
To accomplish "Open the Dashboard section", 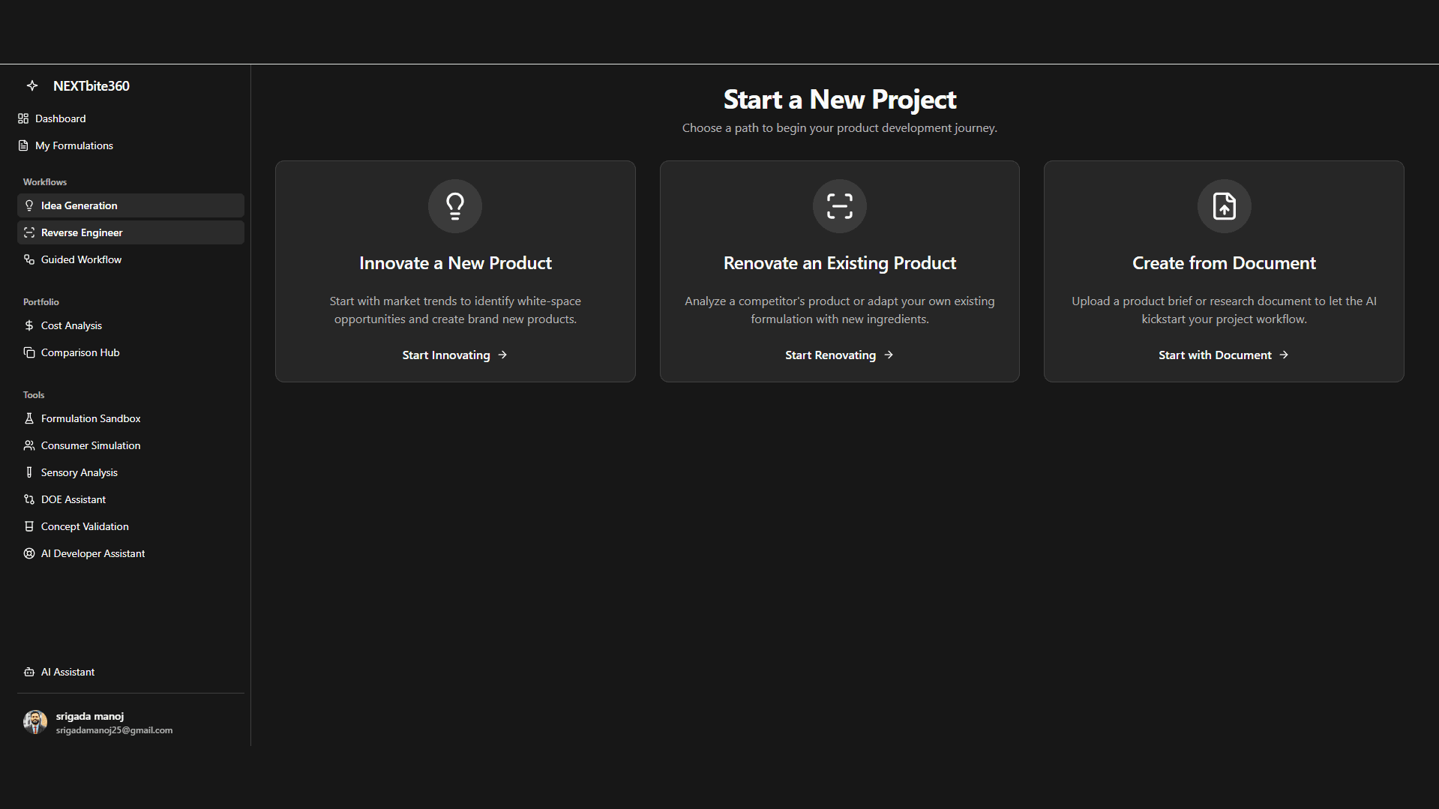I will [x=60, y=118].
